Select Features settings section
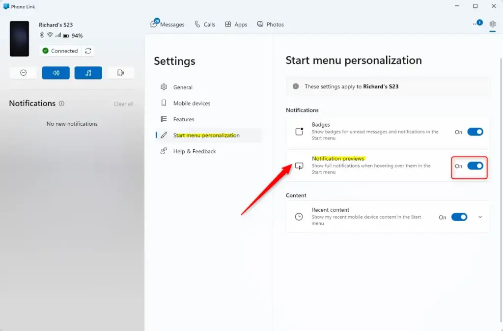Viewport: 503px width, 331px height. pos(209,119)
